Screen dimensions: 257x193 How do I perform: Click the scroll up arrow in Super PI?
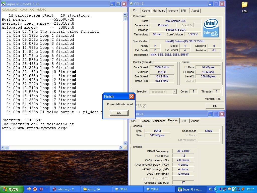125,15
